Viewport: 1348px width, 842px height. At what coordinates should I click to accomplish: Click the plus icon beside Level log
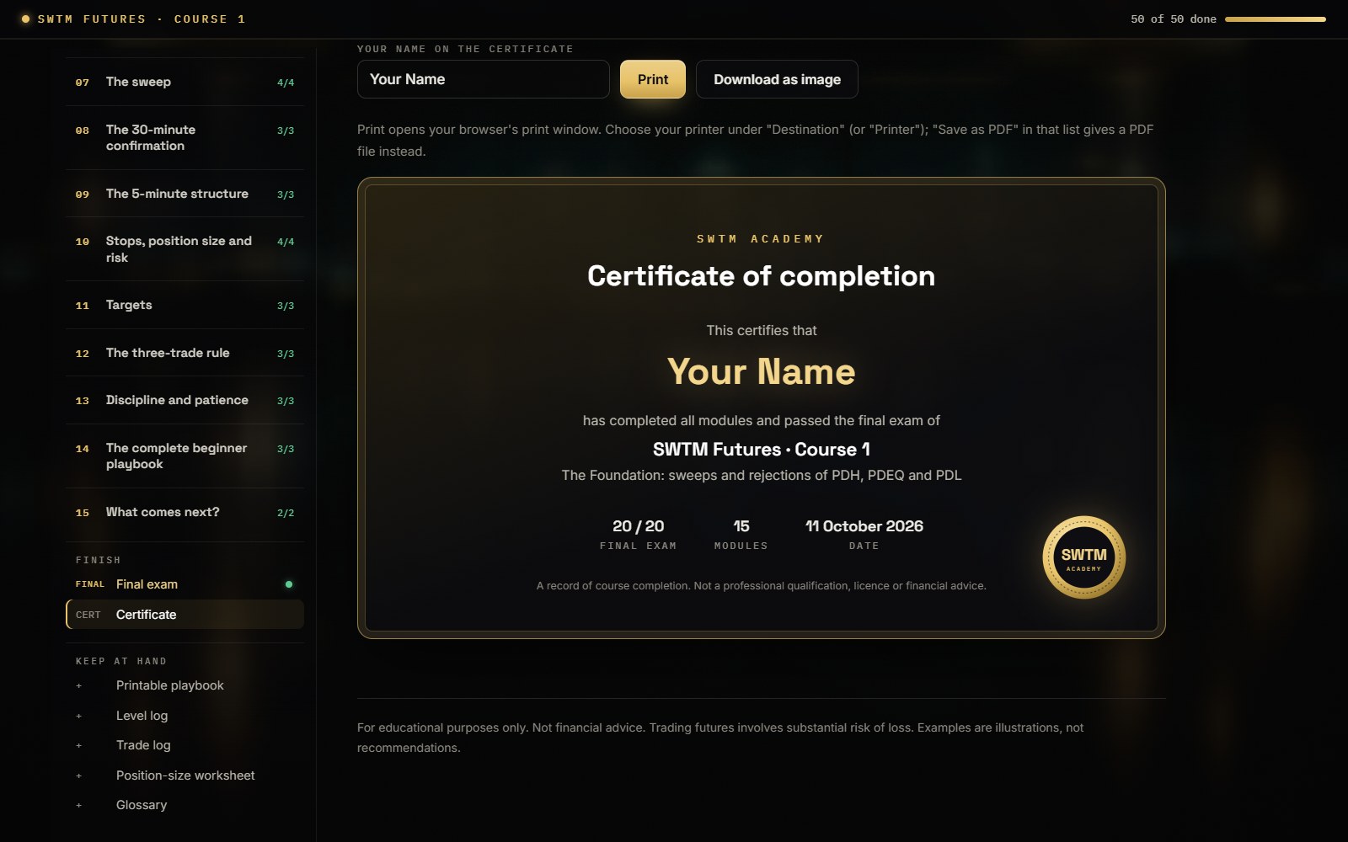pos(79,717)
